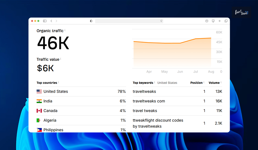Screen dimensions: 258x150
Task: Toggle the browser sidebar icon
Action: click(x=45, y=21)
